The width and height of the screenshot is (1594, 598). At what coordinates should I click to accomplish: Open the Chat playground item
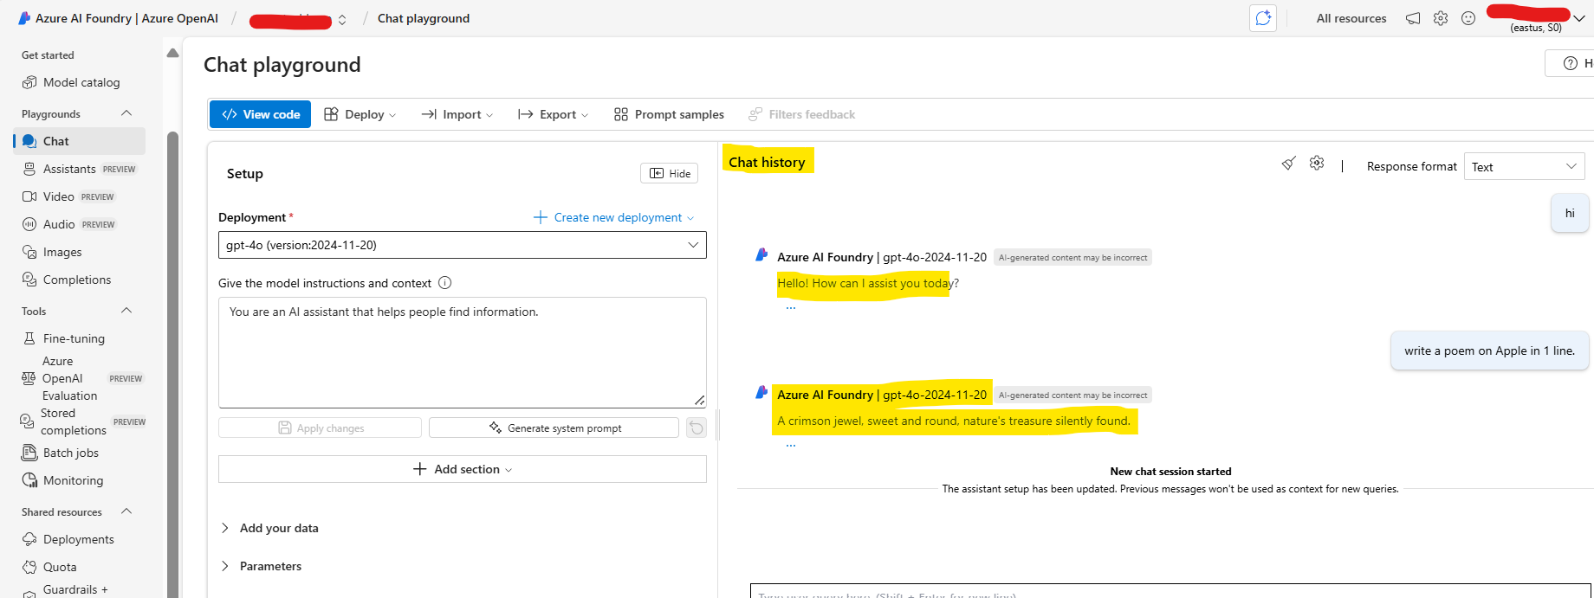[81, 141]
